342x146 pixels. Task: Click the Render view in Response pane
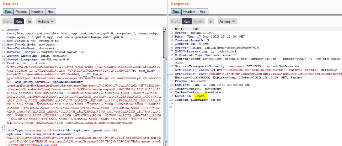[x=198, y=21]
